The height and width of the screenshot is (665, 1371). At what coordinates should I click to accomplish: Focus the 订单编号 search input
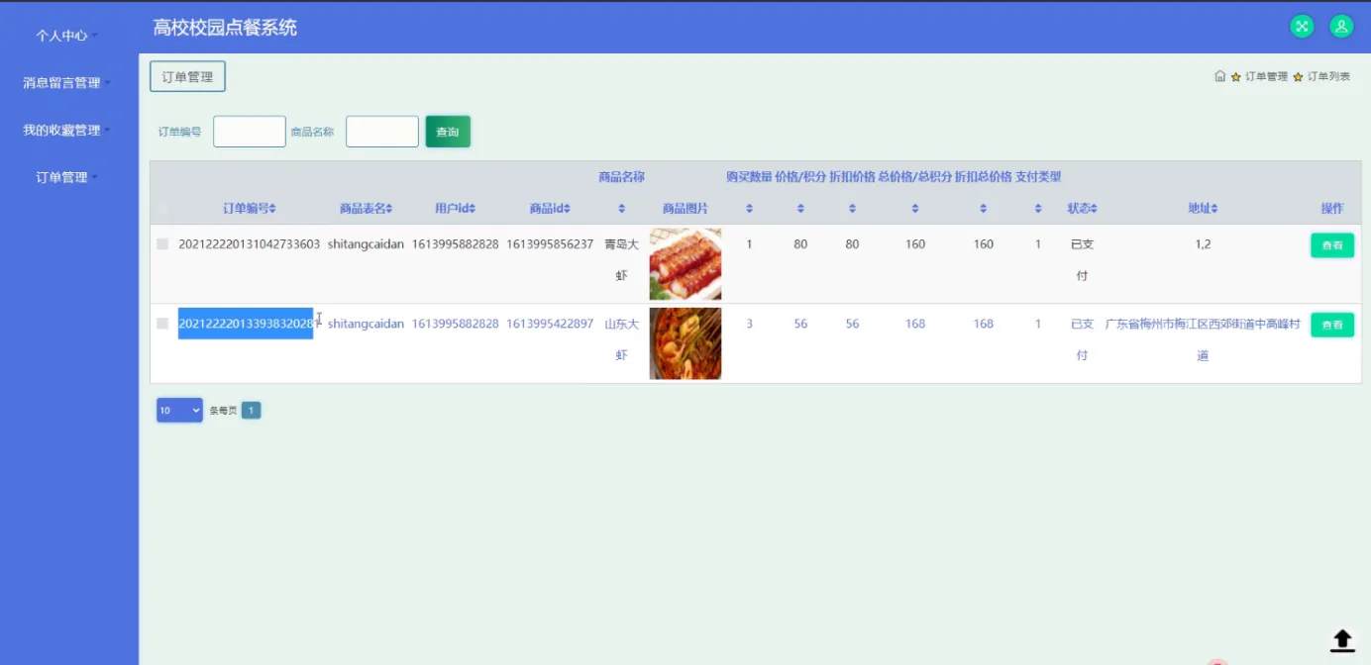250,132
